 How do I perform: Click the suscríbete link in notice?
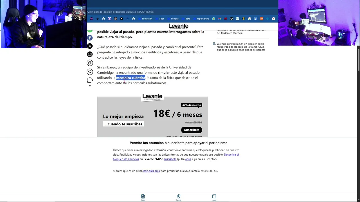[170, 159]
